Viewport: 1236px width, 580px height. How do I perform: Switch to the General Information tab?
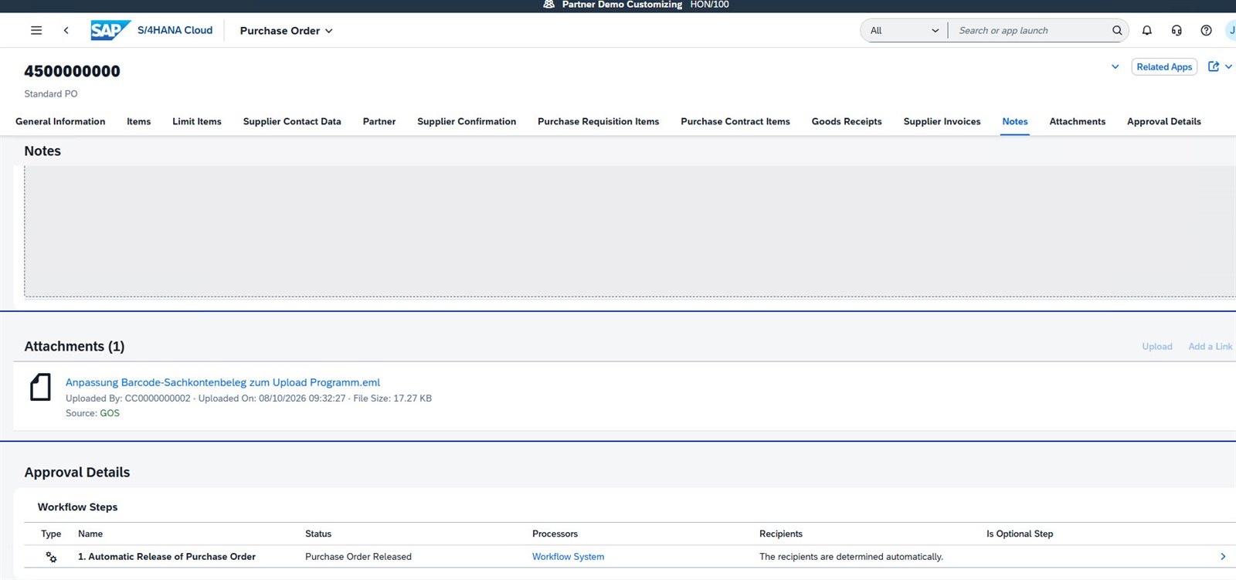[x=60, y=122]
